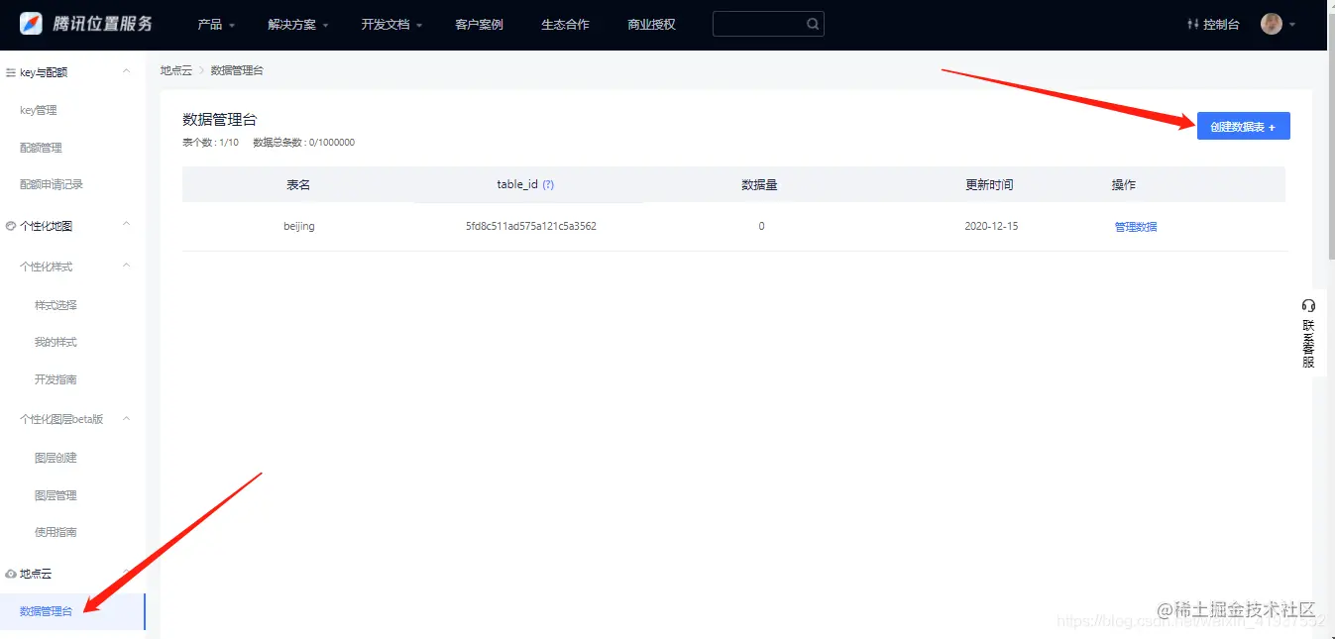
Task: Click the 联系客服 side tab
Action: click(1308, 333)
